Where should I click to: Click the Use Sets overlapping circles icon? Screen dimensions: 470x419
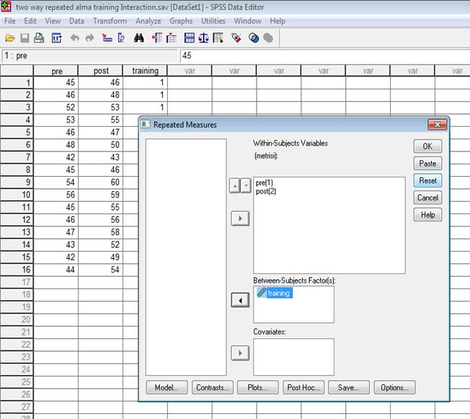(254, 38)
